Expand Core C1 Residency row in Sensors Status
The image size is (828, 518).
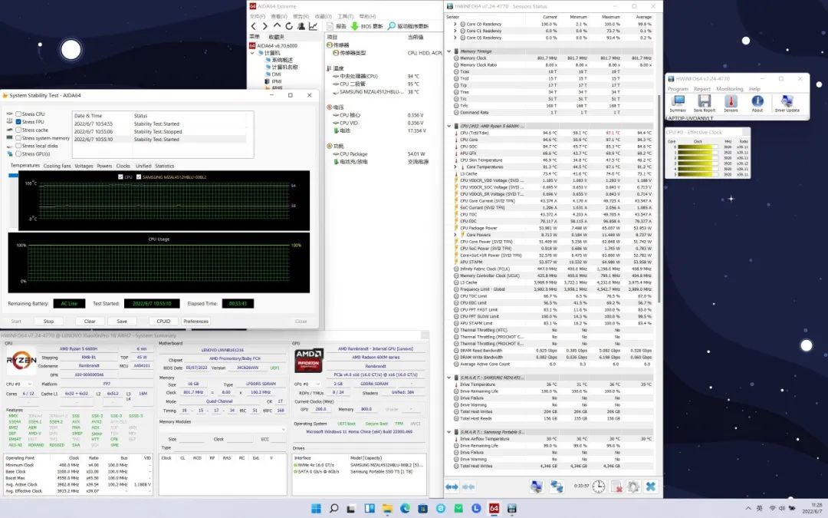pos(455,31)
